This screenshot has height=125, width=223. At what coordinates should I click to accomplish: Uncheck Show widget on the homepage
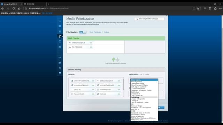pyautogui.click(x=137, y=19)
